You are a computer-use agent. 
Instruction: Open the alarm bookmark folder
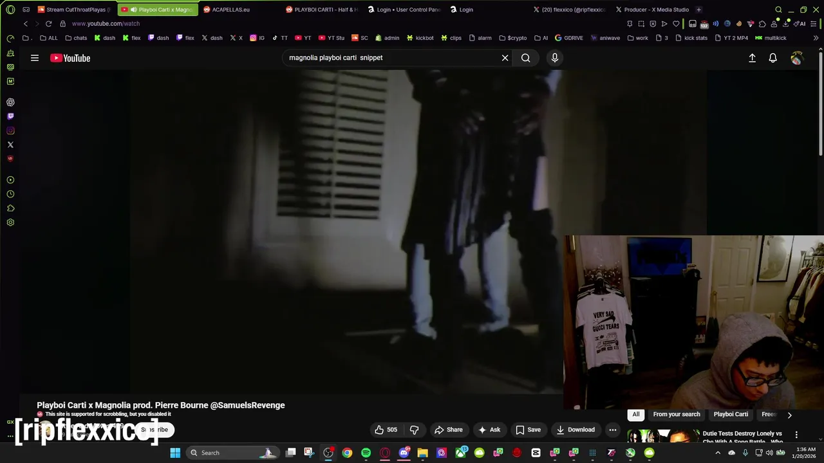480,38
